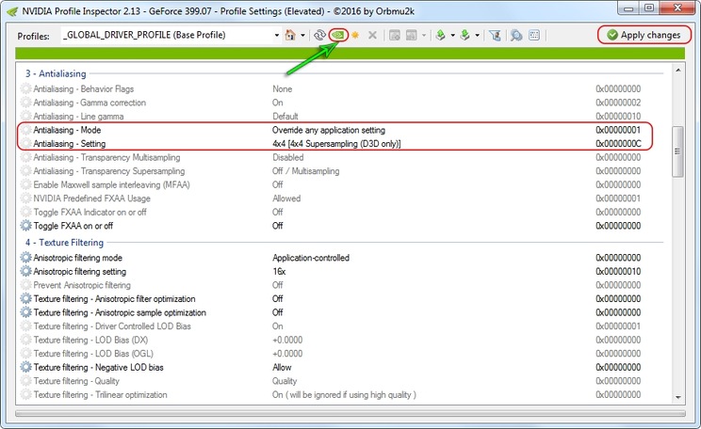Click gear icon beside Anisotropic filter optimization
Viewport: 701px width, 429px height.
[x=26, y=298]
